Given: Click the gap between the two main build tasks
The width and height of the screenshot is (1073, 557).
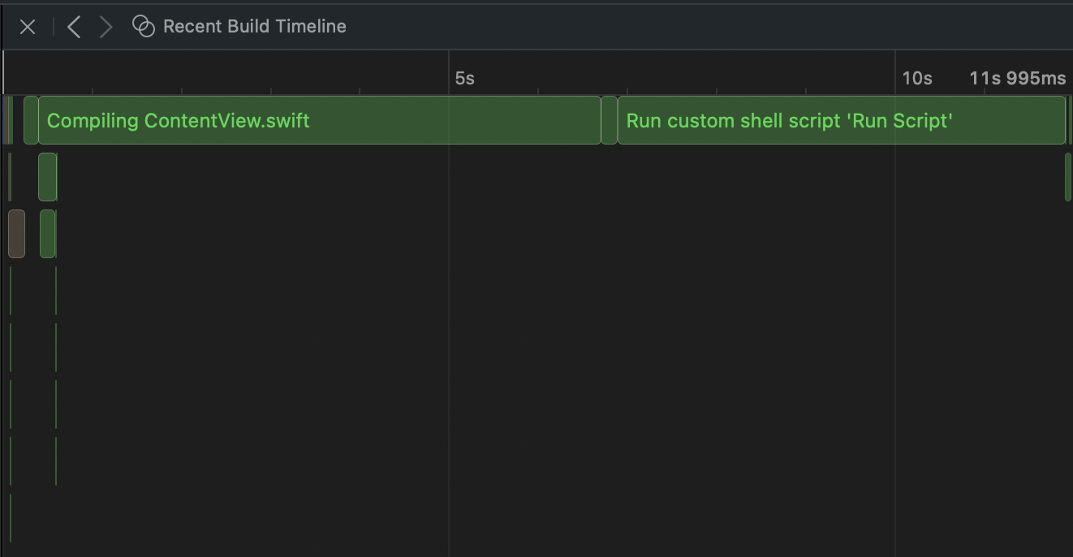Looking at the screenshot, I should click(x=610, y=120).
